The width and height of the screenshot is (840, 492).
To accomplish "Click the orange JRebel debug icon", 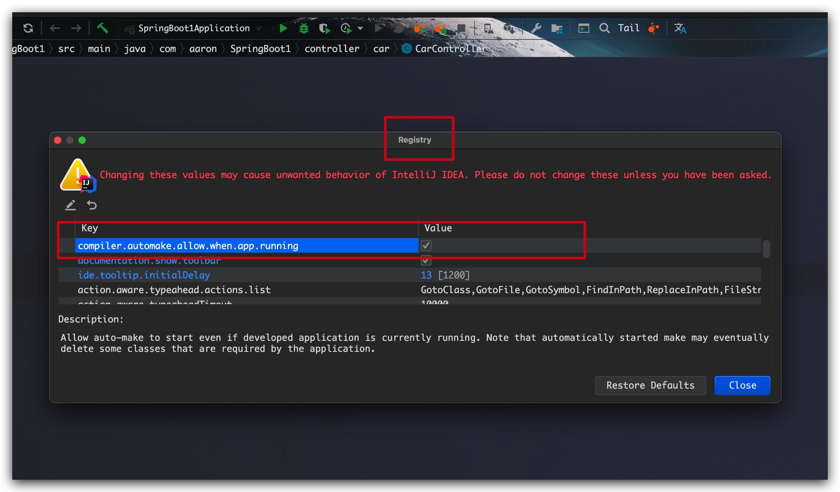I will [441, 29].
